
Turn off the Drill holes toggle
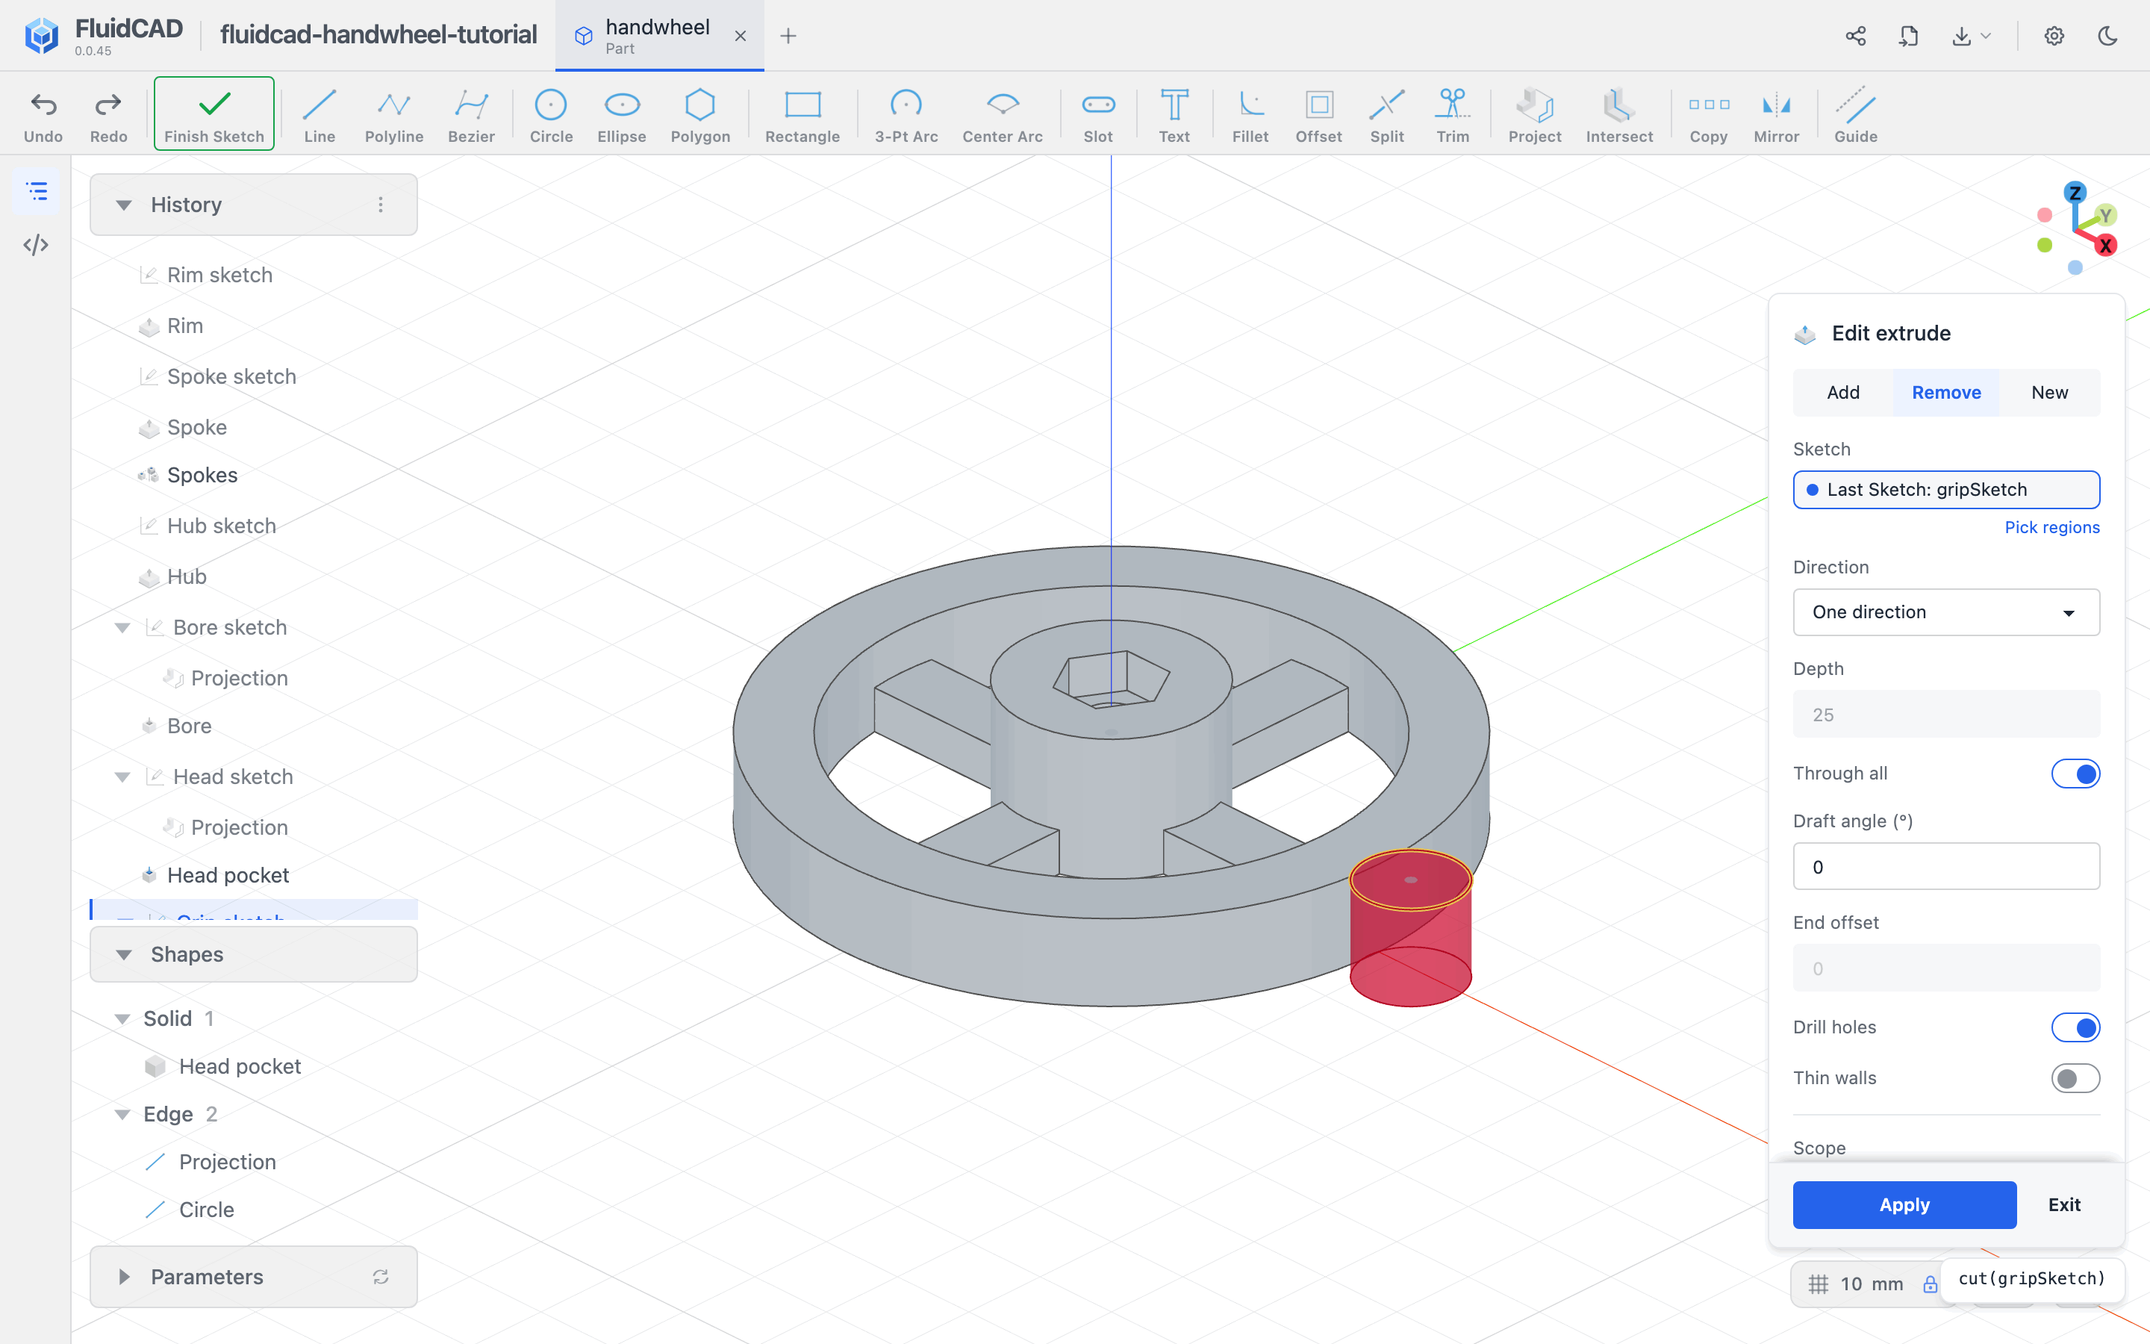pyautogui.click(x=2075, y=1027)
